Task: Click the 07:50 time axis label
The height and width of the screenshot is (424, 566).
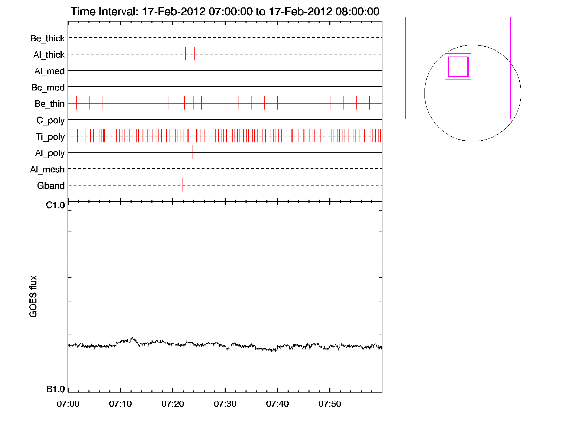Action: [330, 404]
